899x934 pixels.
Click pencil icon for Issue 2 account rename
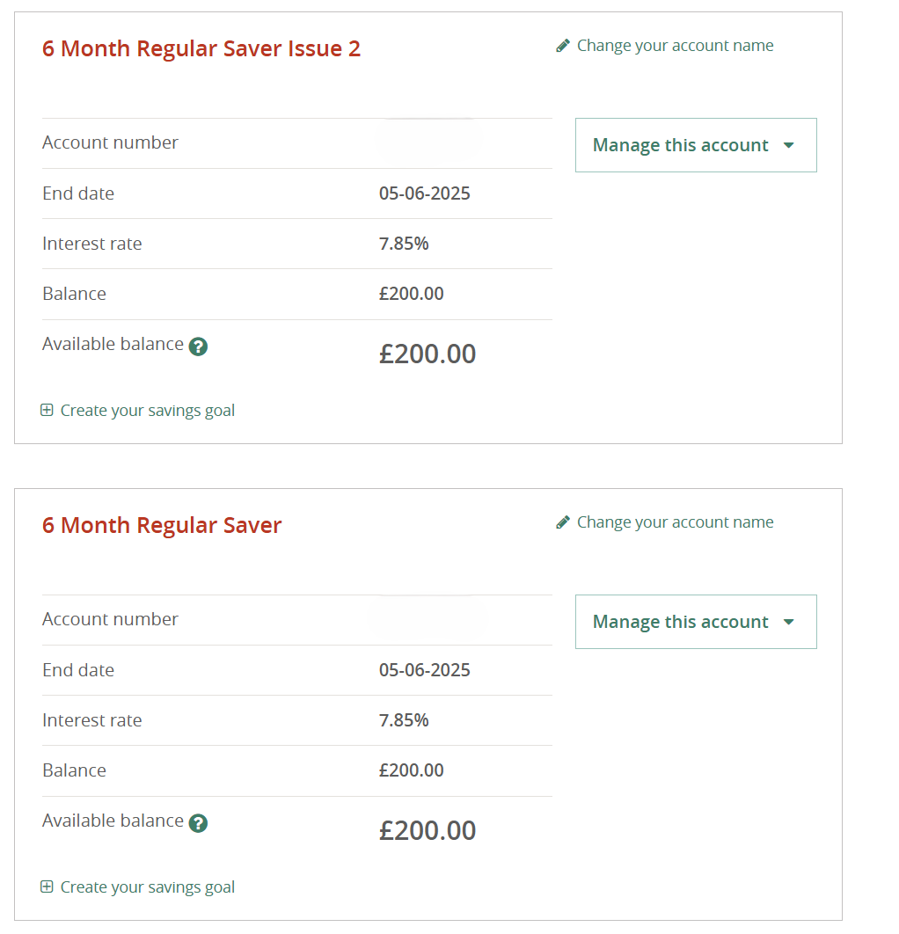click(562, 46)
